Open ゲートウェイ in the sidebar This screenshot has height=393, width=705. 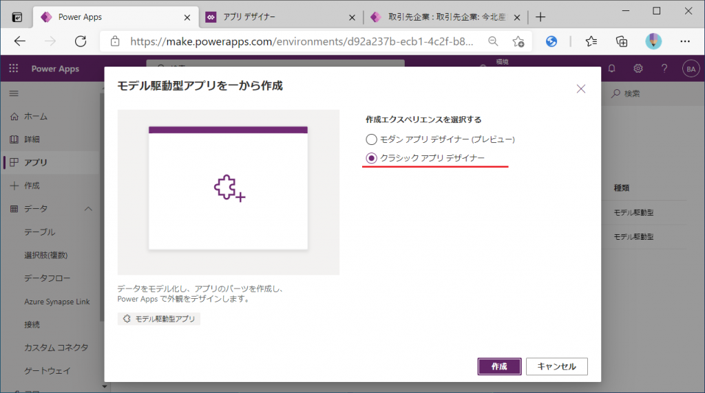(48, 371)
